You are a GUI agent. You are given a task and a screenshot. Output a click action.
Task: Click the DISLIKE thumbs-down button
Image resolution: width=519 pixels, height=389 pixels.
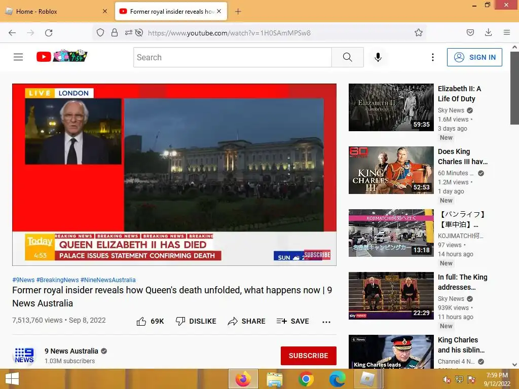(x=196, y=321)
